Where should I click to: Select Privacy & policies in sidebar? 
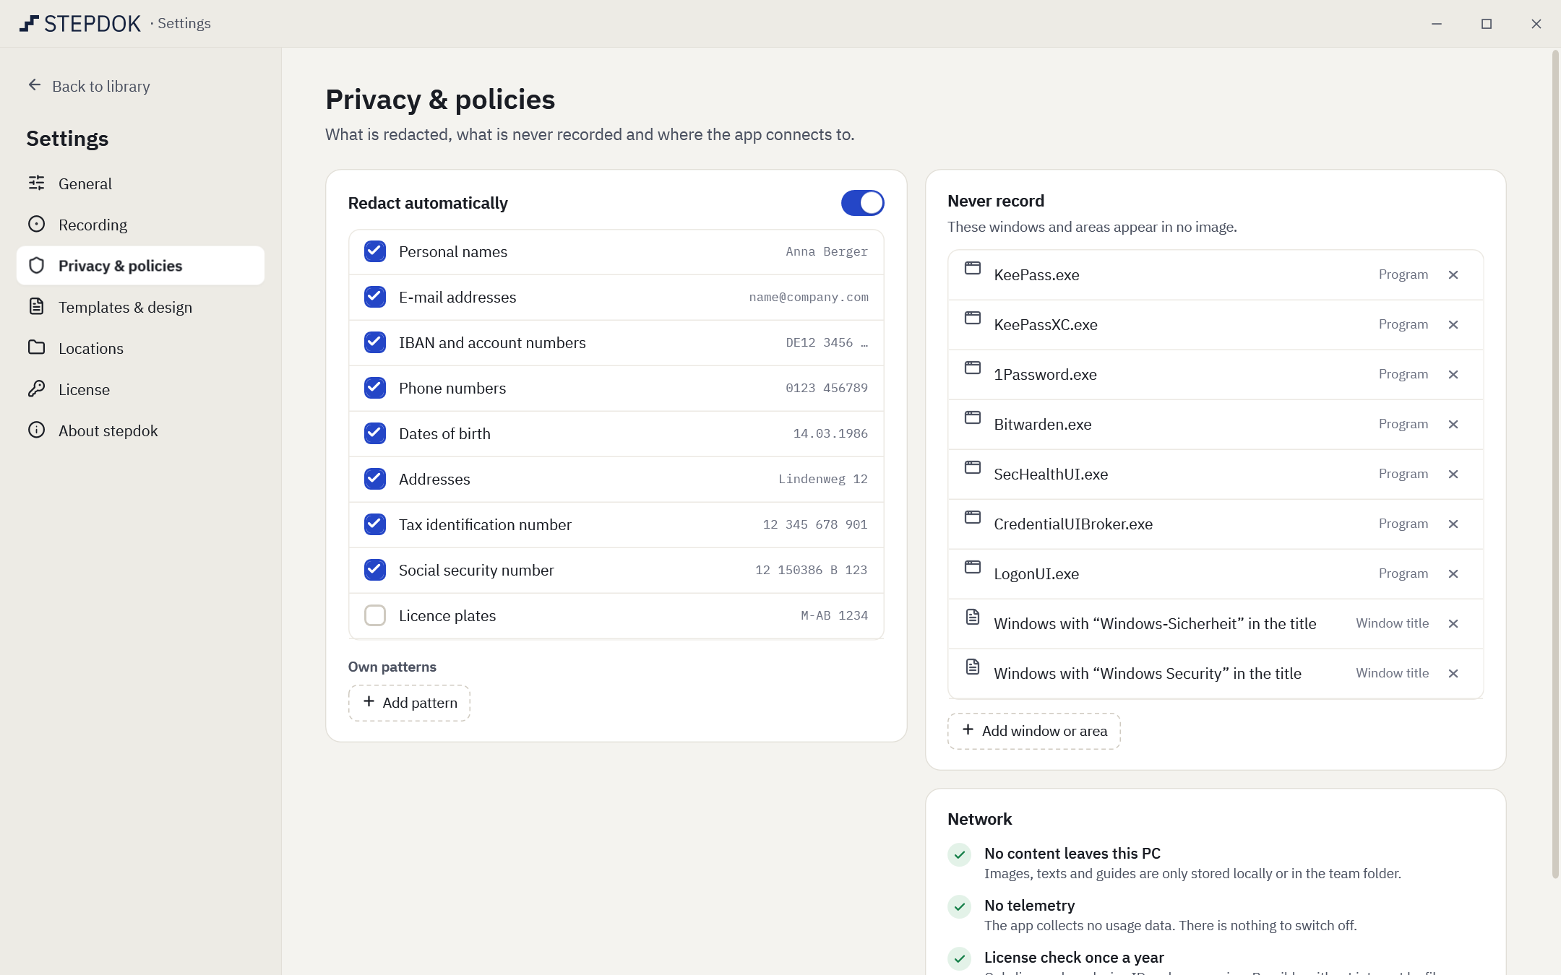coord(140,266)
